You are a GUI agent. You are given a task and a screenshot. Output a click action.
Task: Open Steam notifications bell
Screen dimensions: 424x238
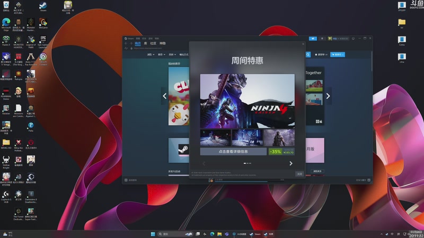tap(322, 39)
